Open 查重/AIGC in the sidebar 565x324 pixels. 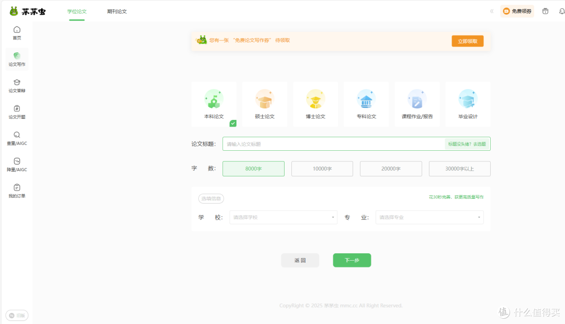[17, 138]
